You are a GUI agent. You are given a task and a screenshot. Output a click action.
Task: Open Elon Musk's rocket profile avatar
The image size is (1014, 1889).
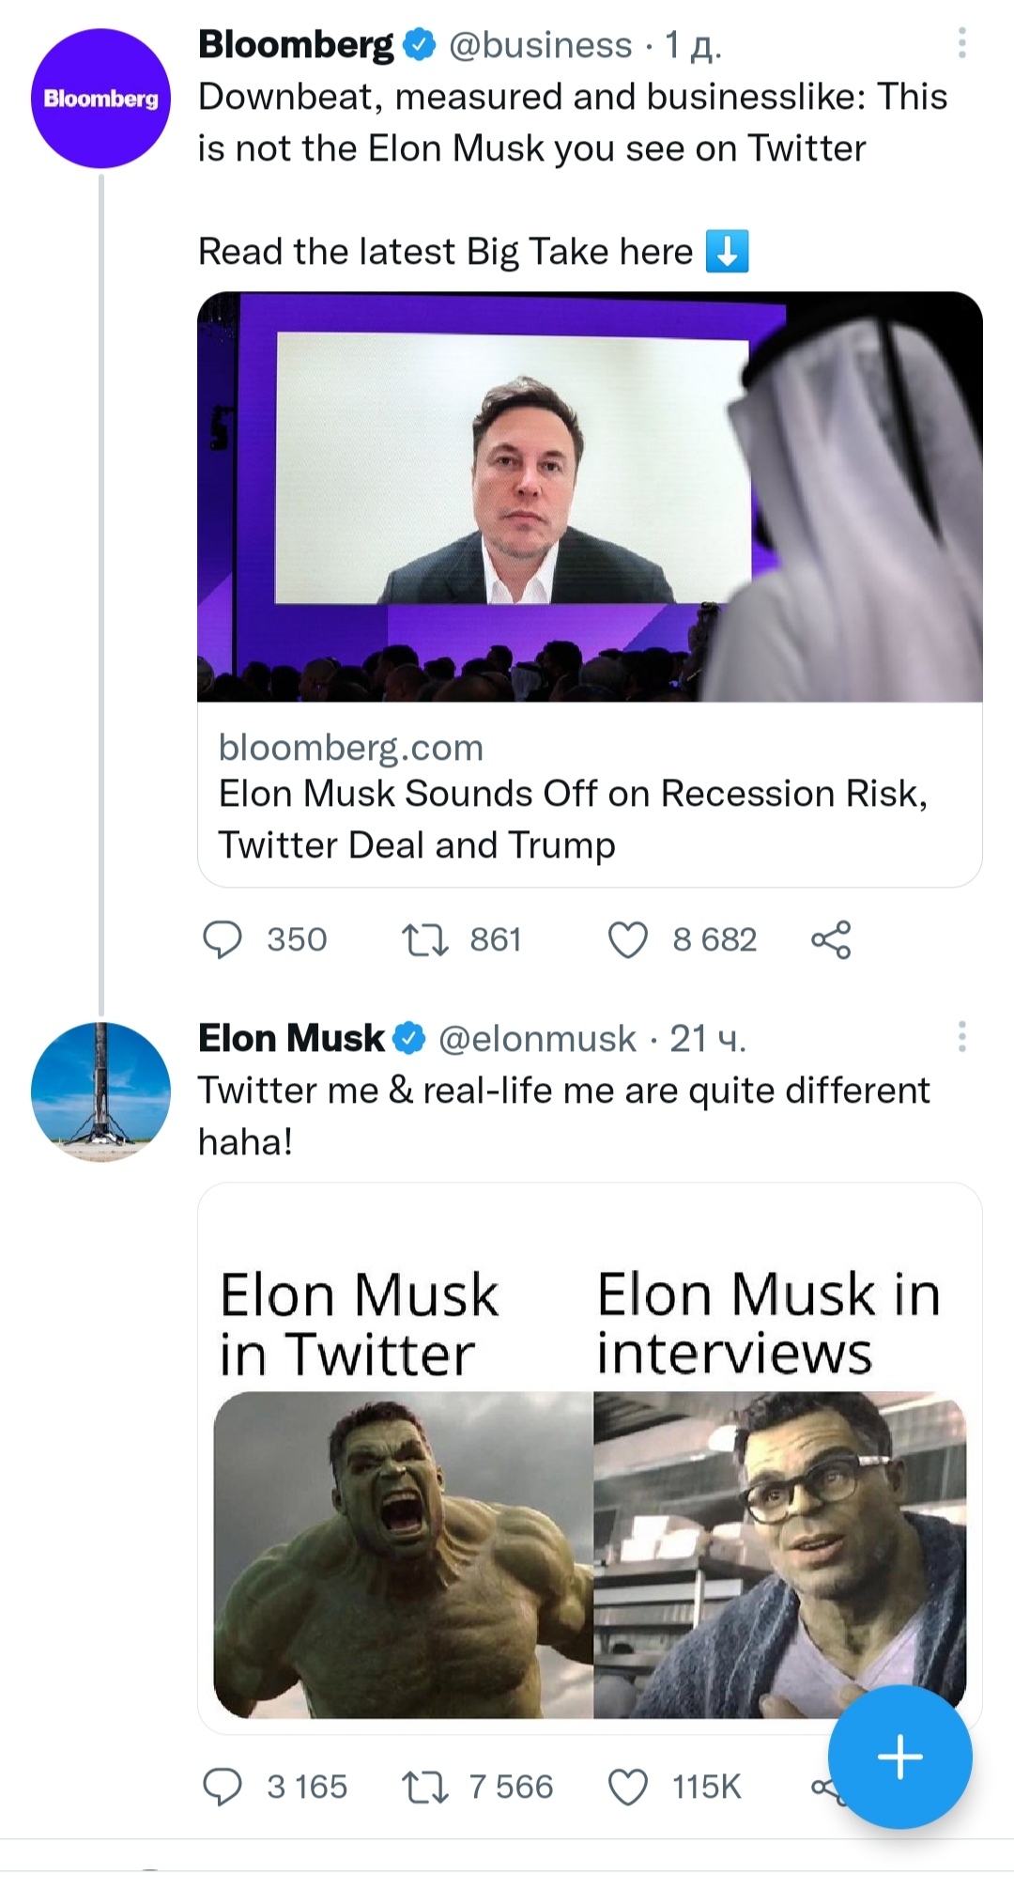(x=100, y=1092)
